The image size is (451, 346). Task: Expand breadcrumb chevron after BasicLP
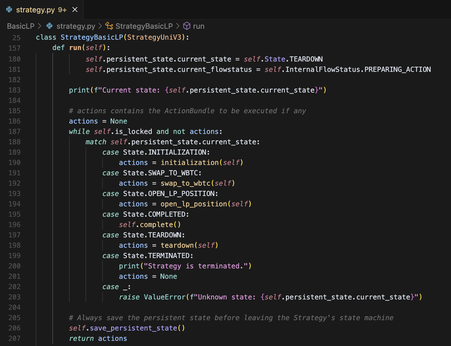(x=40, y=26)
